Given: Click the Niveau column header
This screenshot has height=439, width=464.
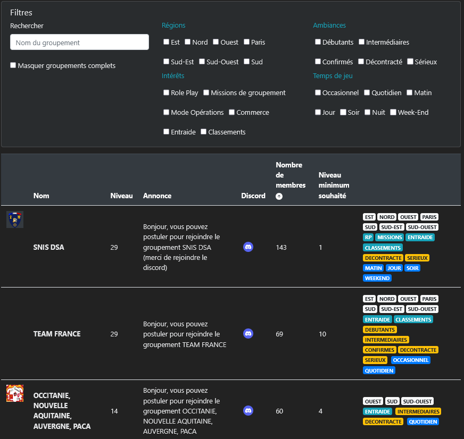Looking at the screenshot, I should 121,196.
